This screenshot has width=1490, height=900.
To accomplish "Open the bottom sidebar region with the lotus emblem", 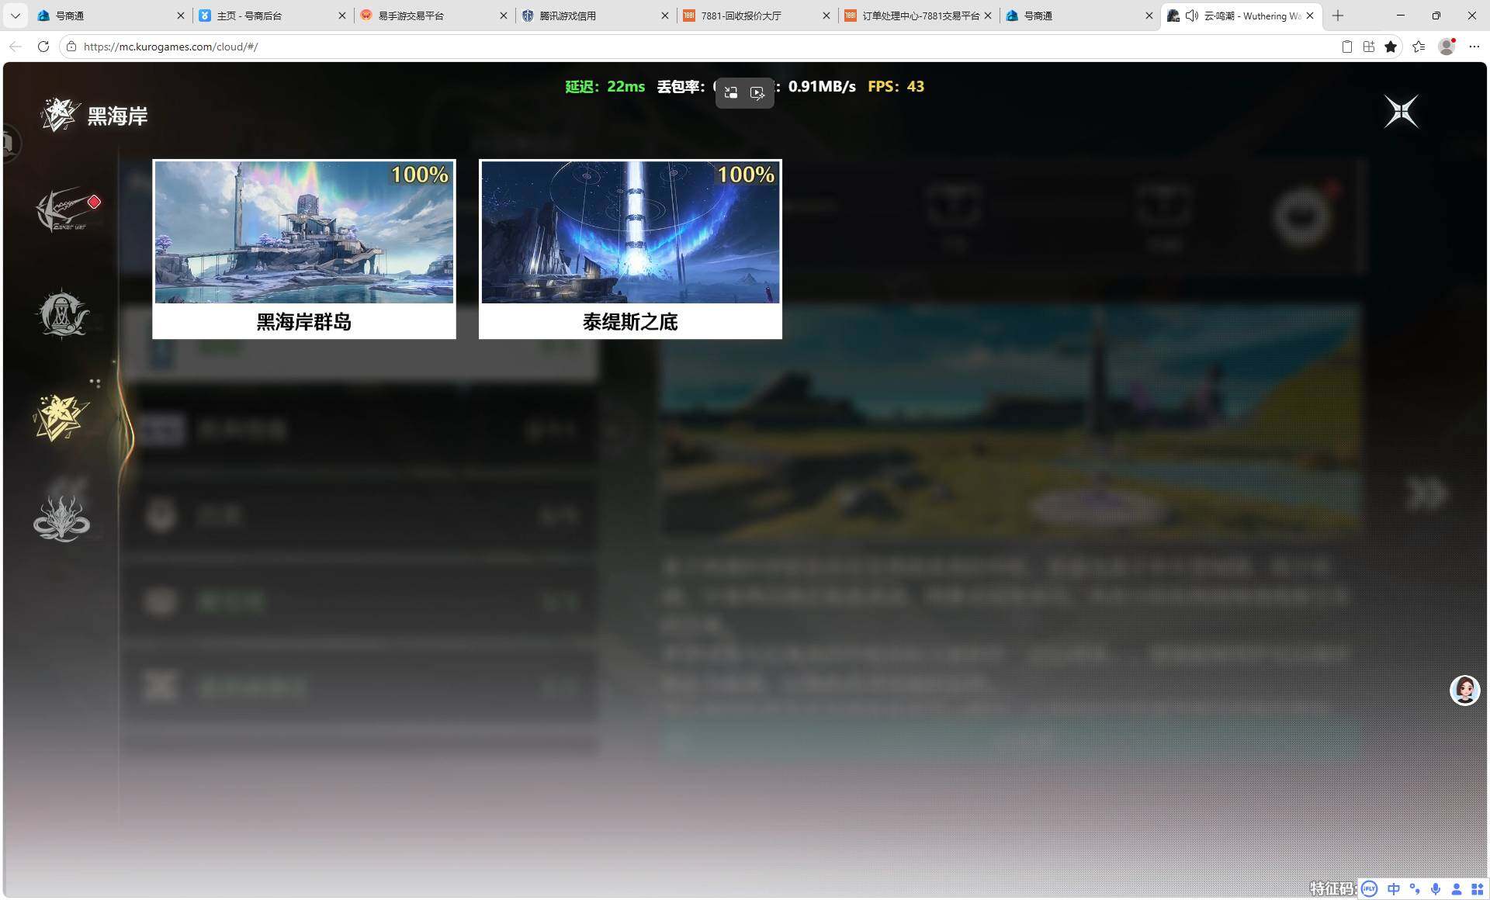I will point(62,517).
